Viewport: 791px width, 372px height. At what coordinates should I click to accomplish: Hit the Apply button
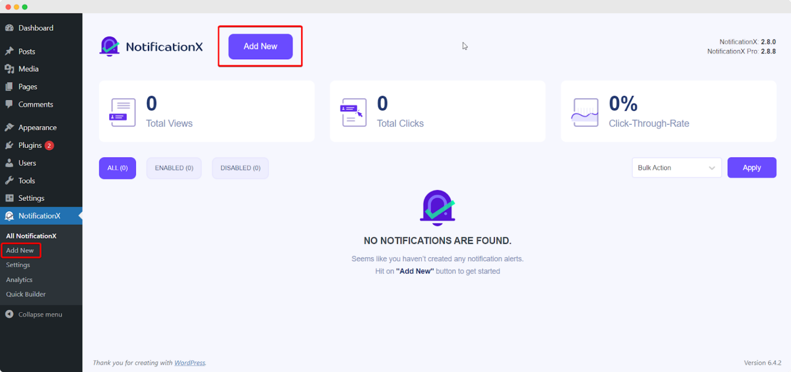751,167
